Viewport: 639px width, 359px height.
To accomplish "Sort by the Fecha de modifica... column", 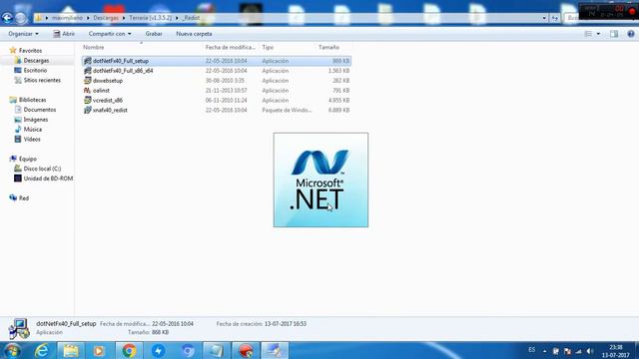I will click(231, 47).
